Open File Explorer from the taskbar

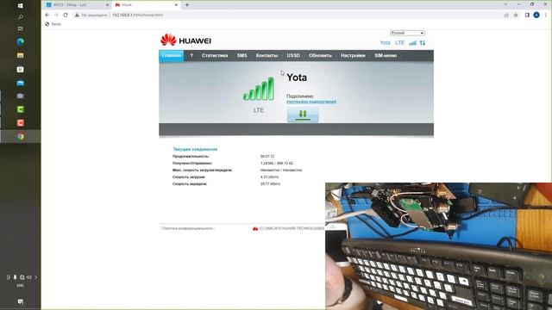(x=21, y=55)
